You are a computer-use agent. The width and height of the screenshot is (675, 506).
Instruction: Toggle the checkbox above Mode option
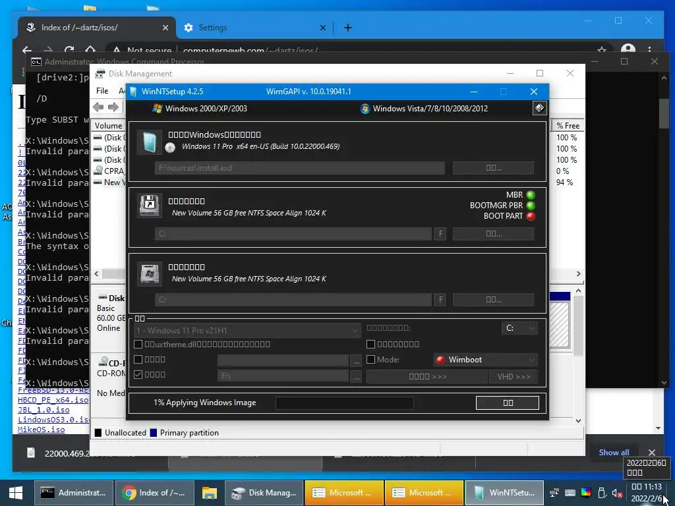coord(370,344)
